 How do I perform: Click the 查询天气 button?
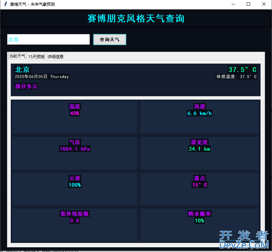point(110,39)
